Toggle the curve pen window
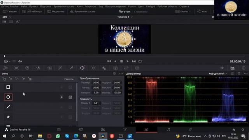Image resolution: width=249 pixels, height=140 pixels. pos(8,117)
